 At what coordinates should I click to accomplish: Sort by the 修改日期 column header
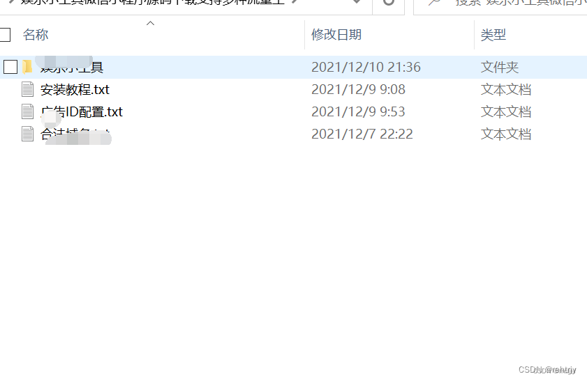(336, 35)
